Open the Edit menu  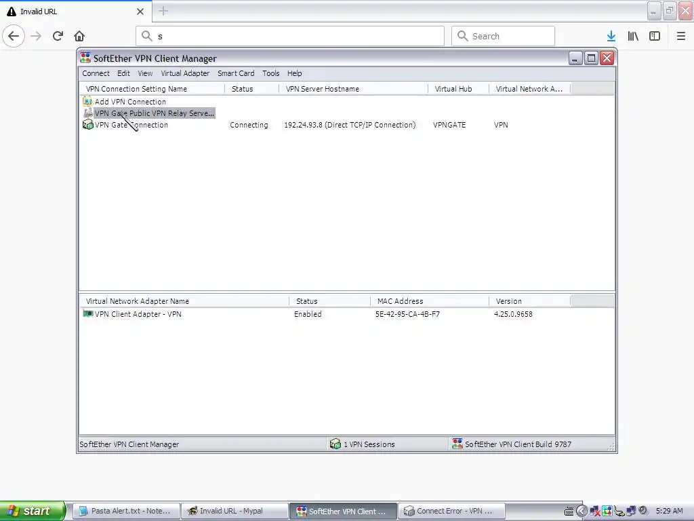click(x=123, y=73)
